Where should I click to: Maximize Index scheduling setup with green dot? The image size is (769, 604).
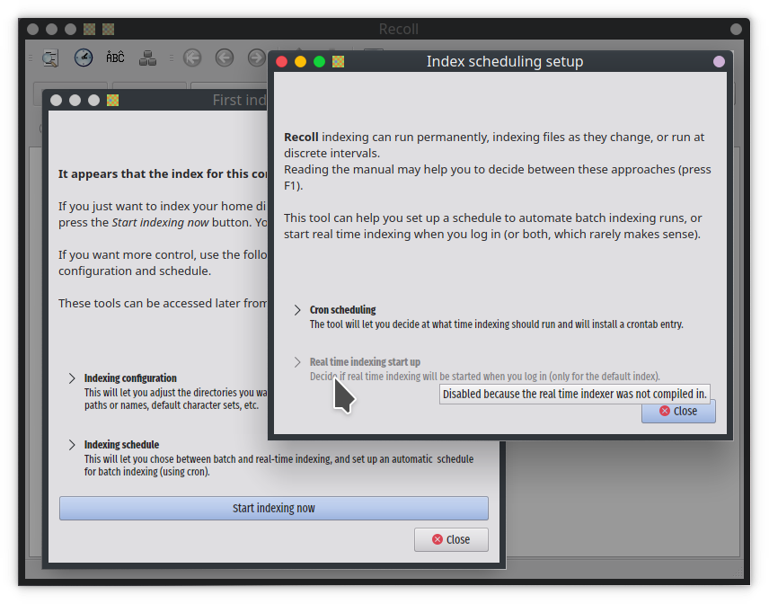(x=319, y=62)
